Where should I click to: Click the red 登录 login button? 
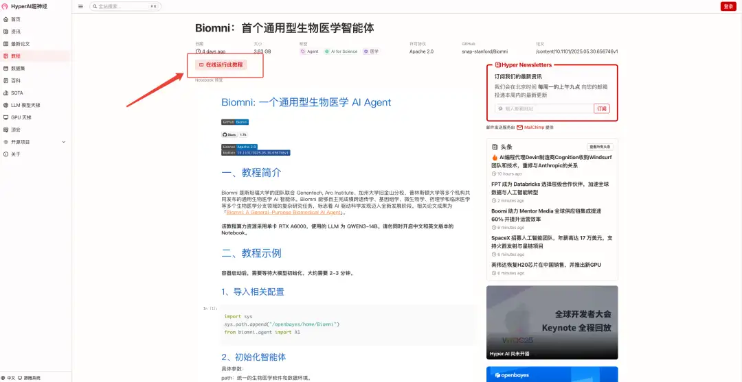pyautogui.click(x=728, y=6)
